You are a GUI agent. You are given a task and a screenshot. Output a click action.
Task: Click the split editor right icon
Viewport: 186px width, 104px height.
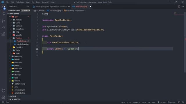(179, 7)
